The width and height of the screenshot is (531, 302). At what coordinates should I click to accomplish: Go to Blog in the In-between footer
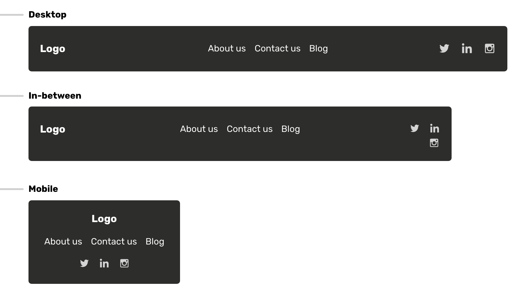[290, 129]
